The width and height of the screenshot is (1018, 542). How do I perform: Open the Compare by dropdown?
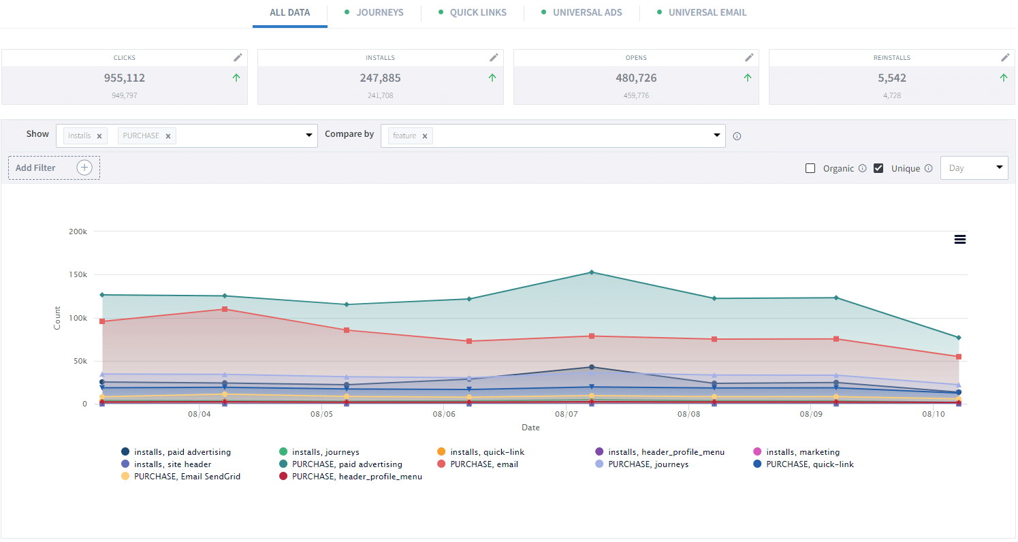coord(717,135)
